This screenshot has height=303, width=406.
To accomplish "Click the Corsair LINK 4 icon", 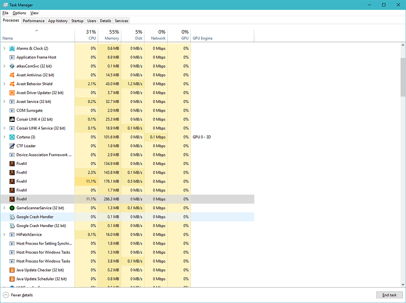I will tap(12, 119).
